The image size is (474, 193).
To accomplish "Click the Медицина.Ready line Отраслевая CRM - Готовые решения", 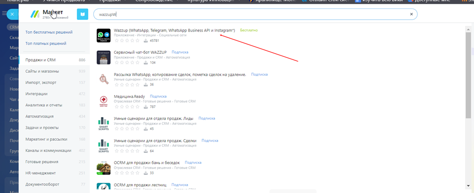I will (155, 102).
